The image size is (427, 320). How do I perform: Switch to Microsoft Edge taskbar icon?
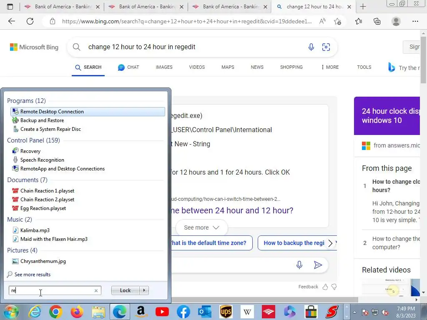(120, 312)
